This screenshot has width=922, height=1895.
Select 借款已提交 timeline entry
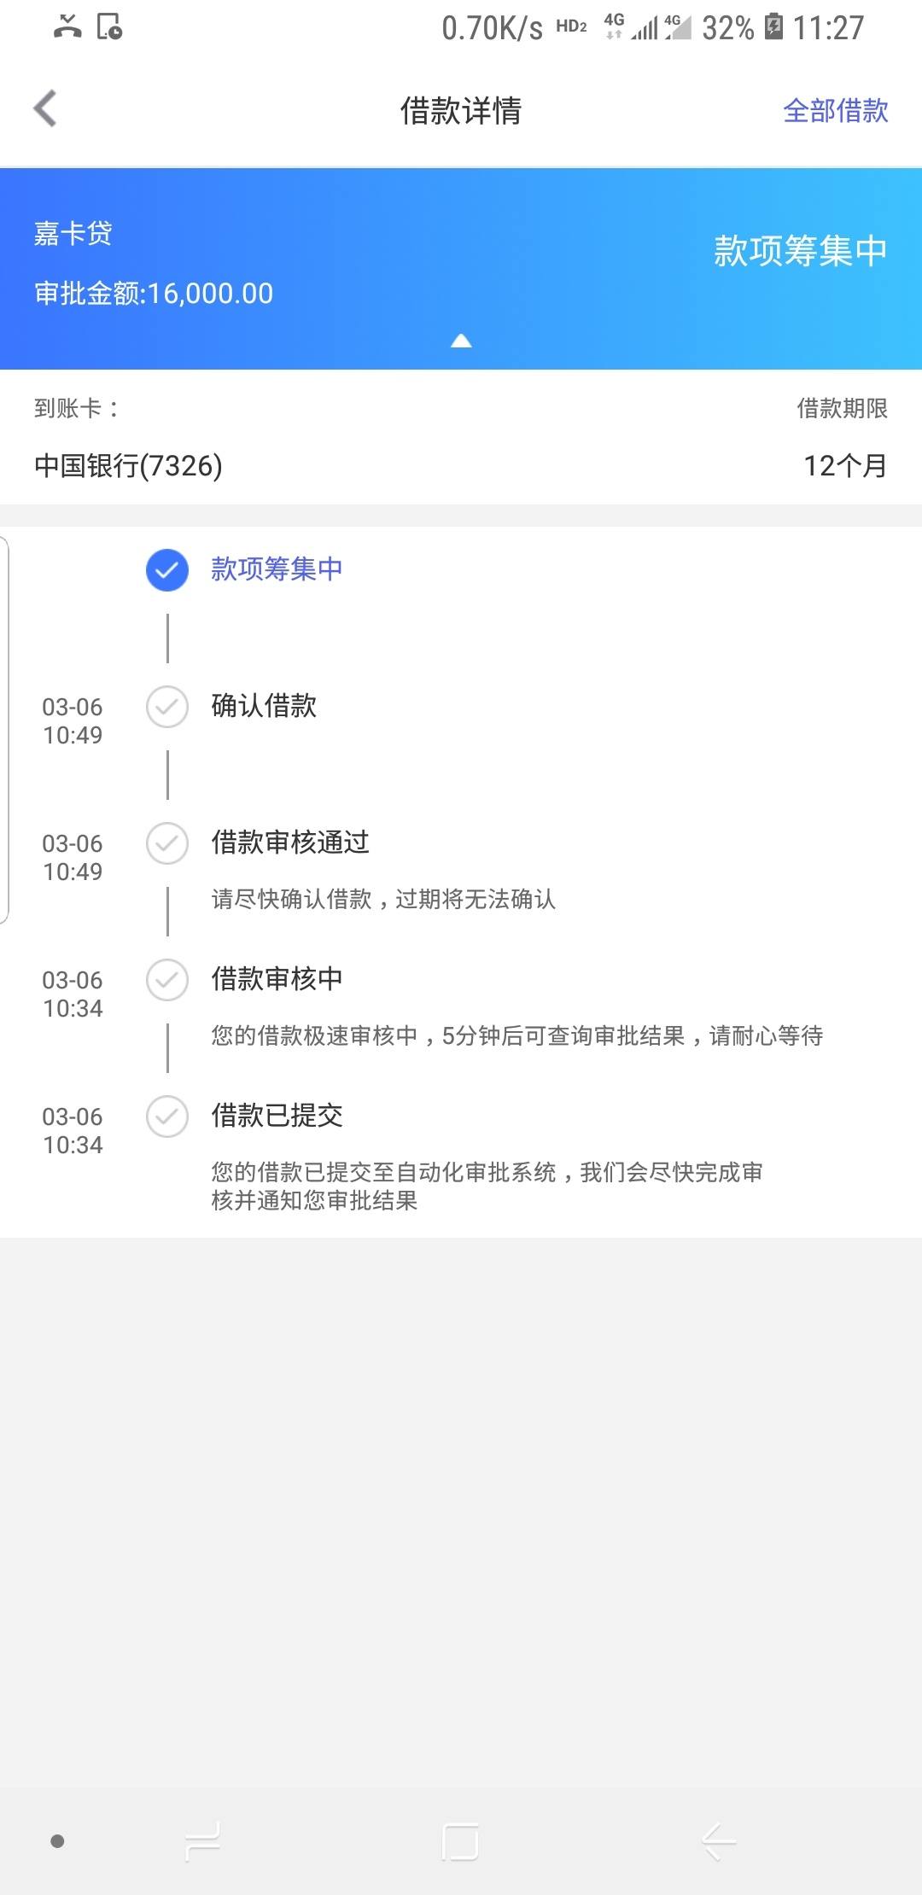coord(277,1115)
